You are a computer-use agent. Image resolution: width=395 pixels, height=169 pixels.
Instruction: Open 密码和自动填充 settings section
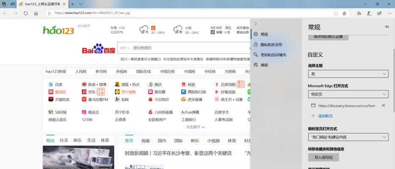click(275, 55)
